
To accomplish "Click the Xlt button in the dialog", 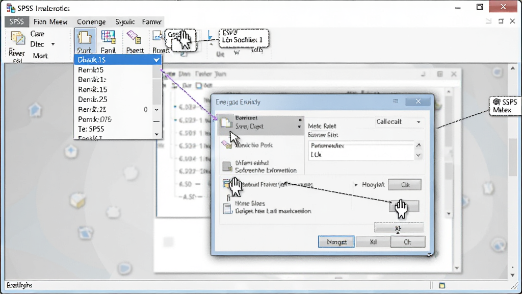I will (399, 228).
